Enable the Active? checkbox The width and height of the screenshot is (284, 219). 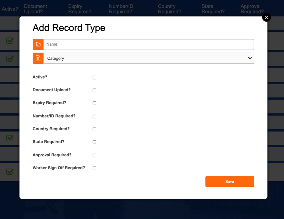tap(94, 77)
